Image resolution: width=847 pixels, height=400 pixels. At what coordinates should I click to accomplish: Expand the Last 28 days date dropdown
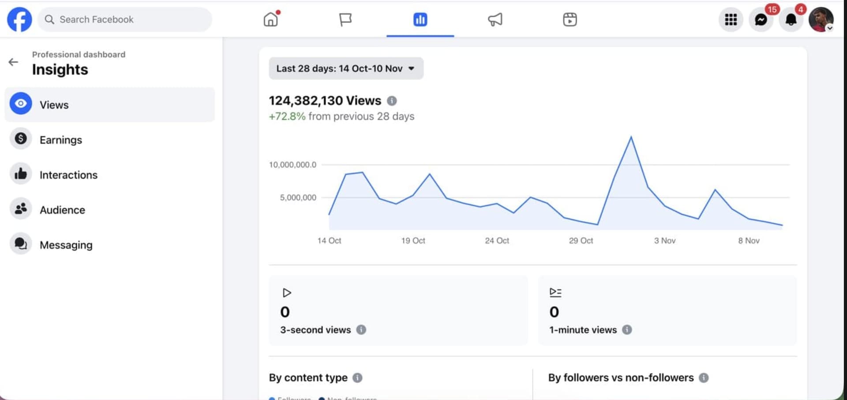pos(346,68)
